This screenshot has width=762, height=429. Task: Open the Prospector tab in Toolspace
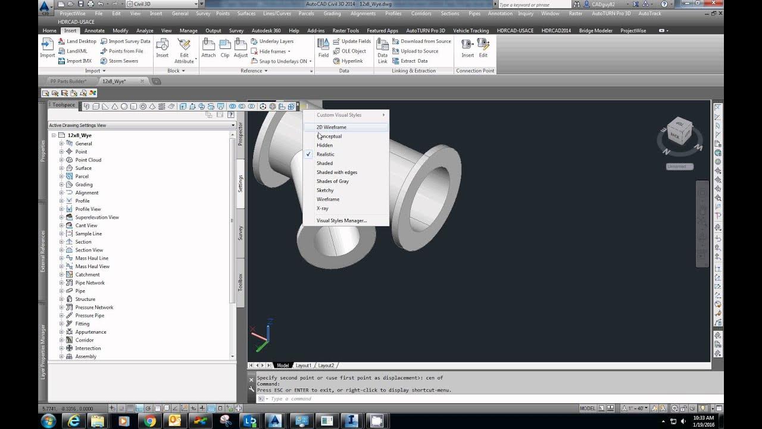pyautogui.click(x=241, y=134)
